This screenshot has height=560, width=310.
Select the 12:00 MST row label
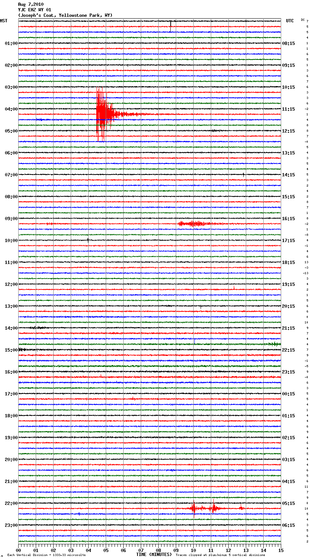pyautogui.click(x=11, y=284)
